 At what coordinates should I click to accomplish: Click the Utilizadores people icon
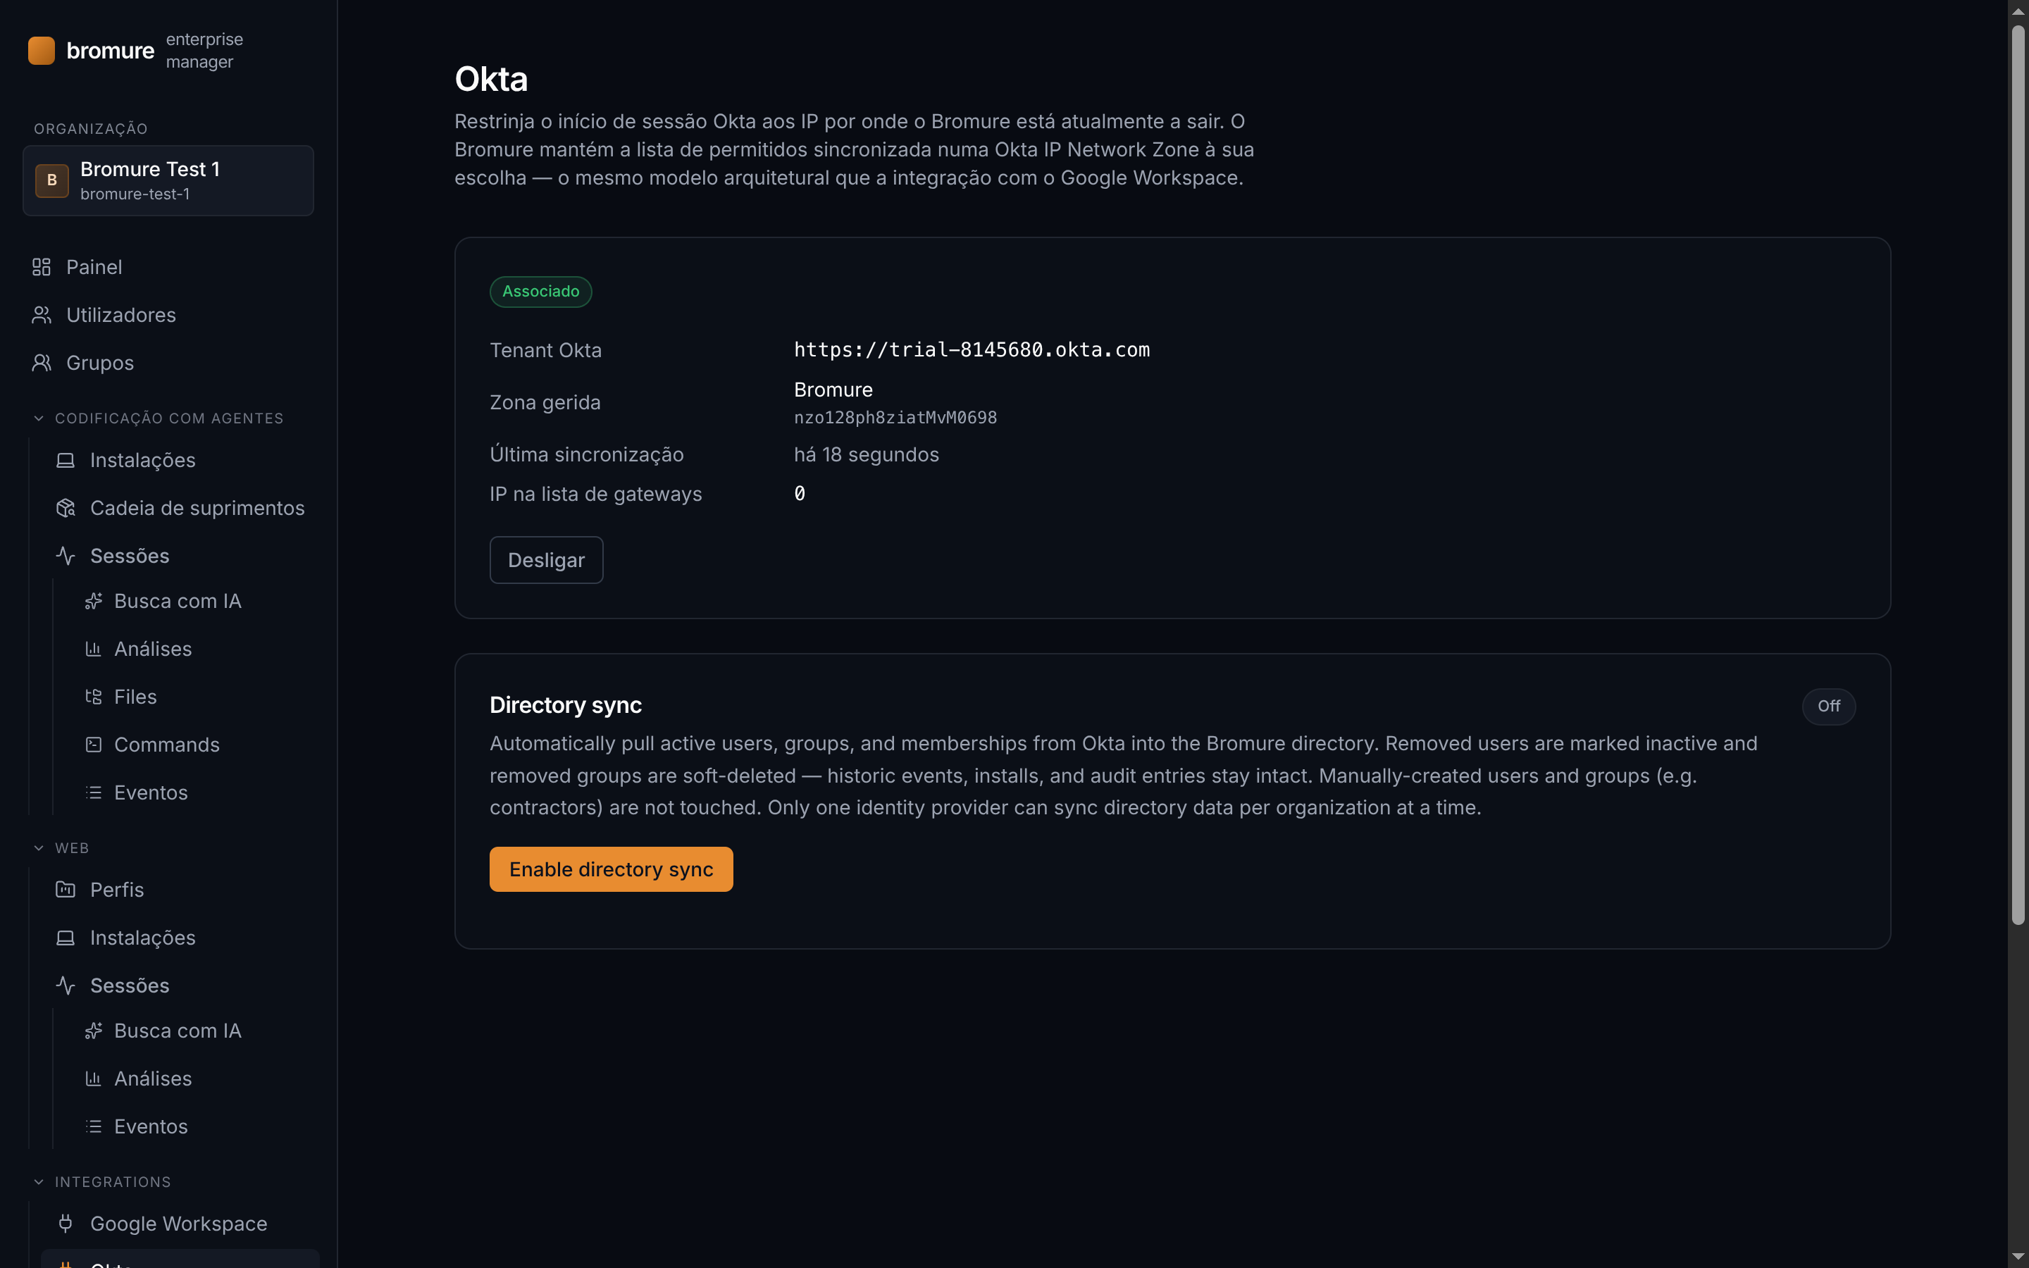(x=41, y=314)
